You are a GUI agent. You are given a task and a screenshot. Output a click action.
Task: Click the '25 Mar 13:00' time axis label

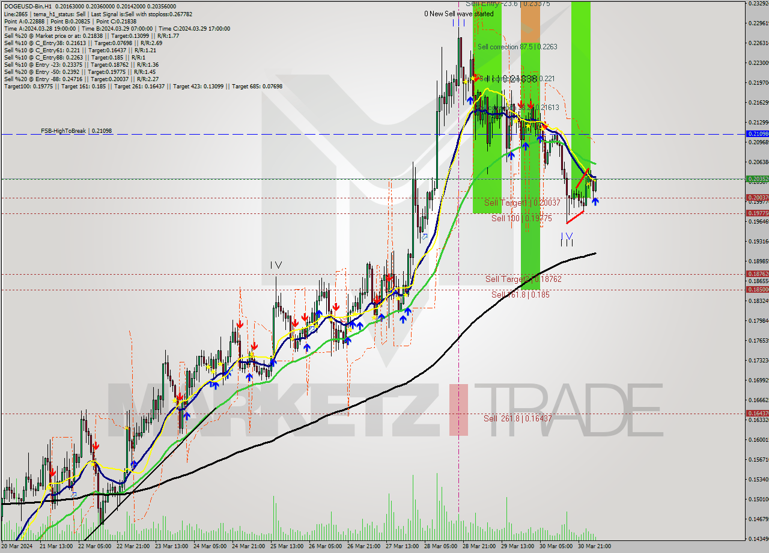[x=287, y=546]
